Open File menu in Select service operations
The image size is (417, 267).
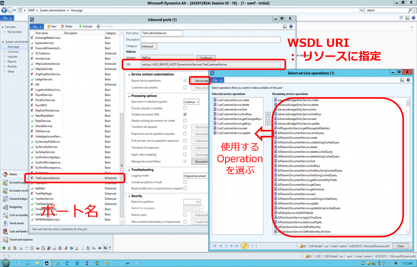click(217, 80)
